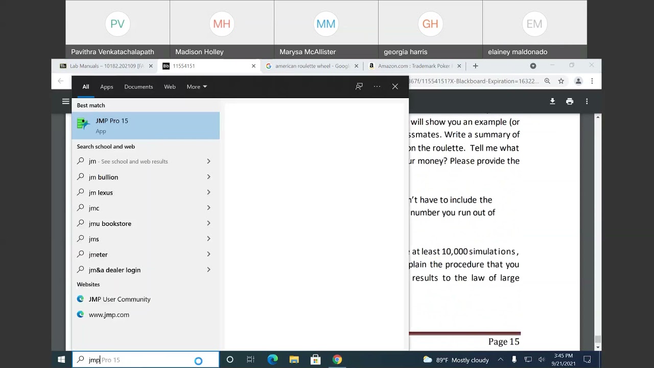Expand arrow for 'jmu bookstore' suggestion
This screenshot has width=654, height=368.
coord(208,223)
